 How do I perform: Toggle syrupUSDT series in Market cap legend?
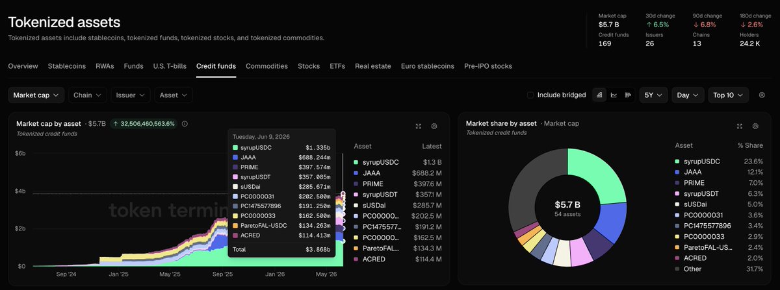click(398, 194)
